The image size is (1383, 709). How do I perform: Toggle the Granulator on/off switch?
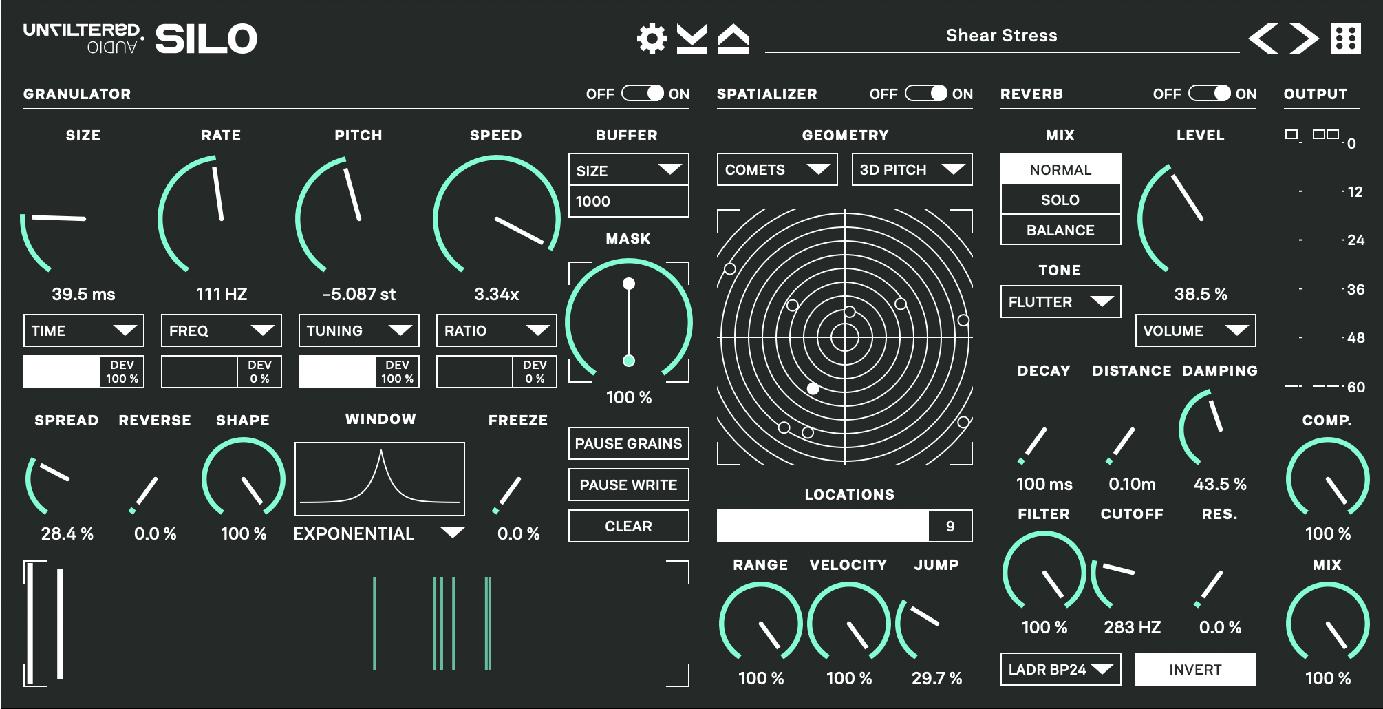pyautogui.click(x=643, y=93)
